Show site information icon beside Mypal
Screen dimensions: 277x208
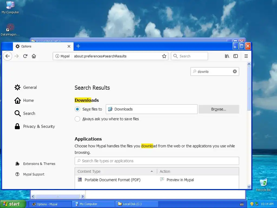pyautogui.click(x=57, y=56)
